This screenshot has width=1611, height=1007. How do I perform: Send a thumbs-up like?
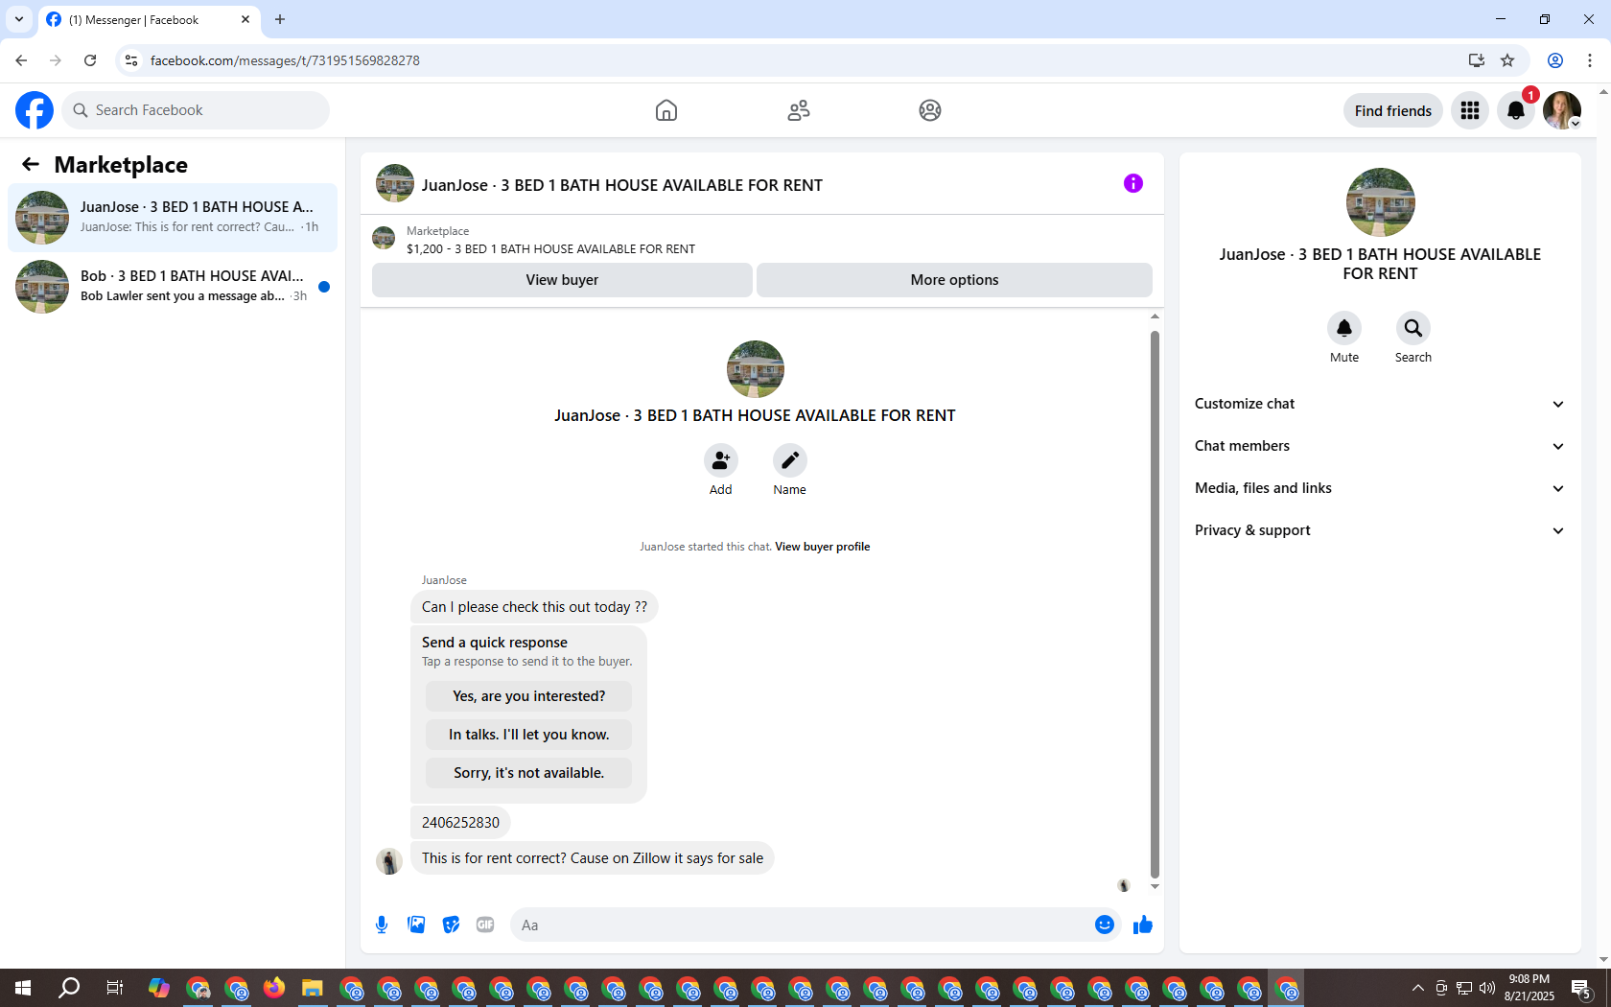click(1143, 925)
